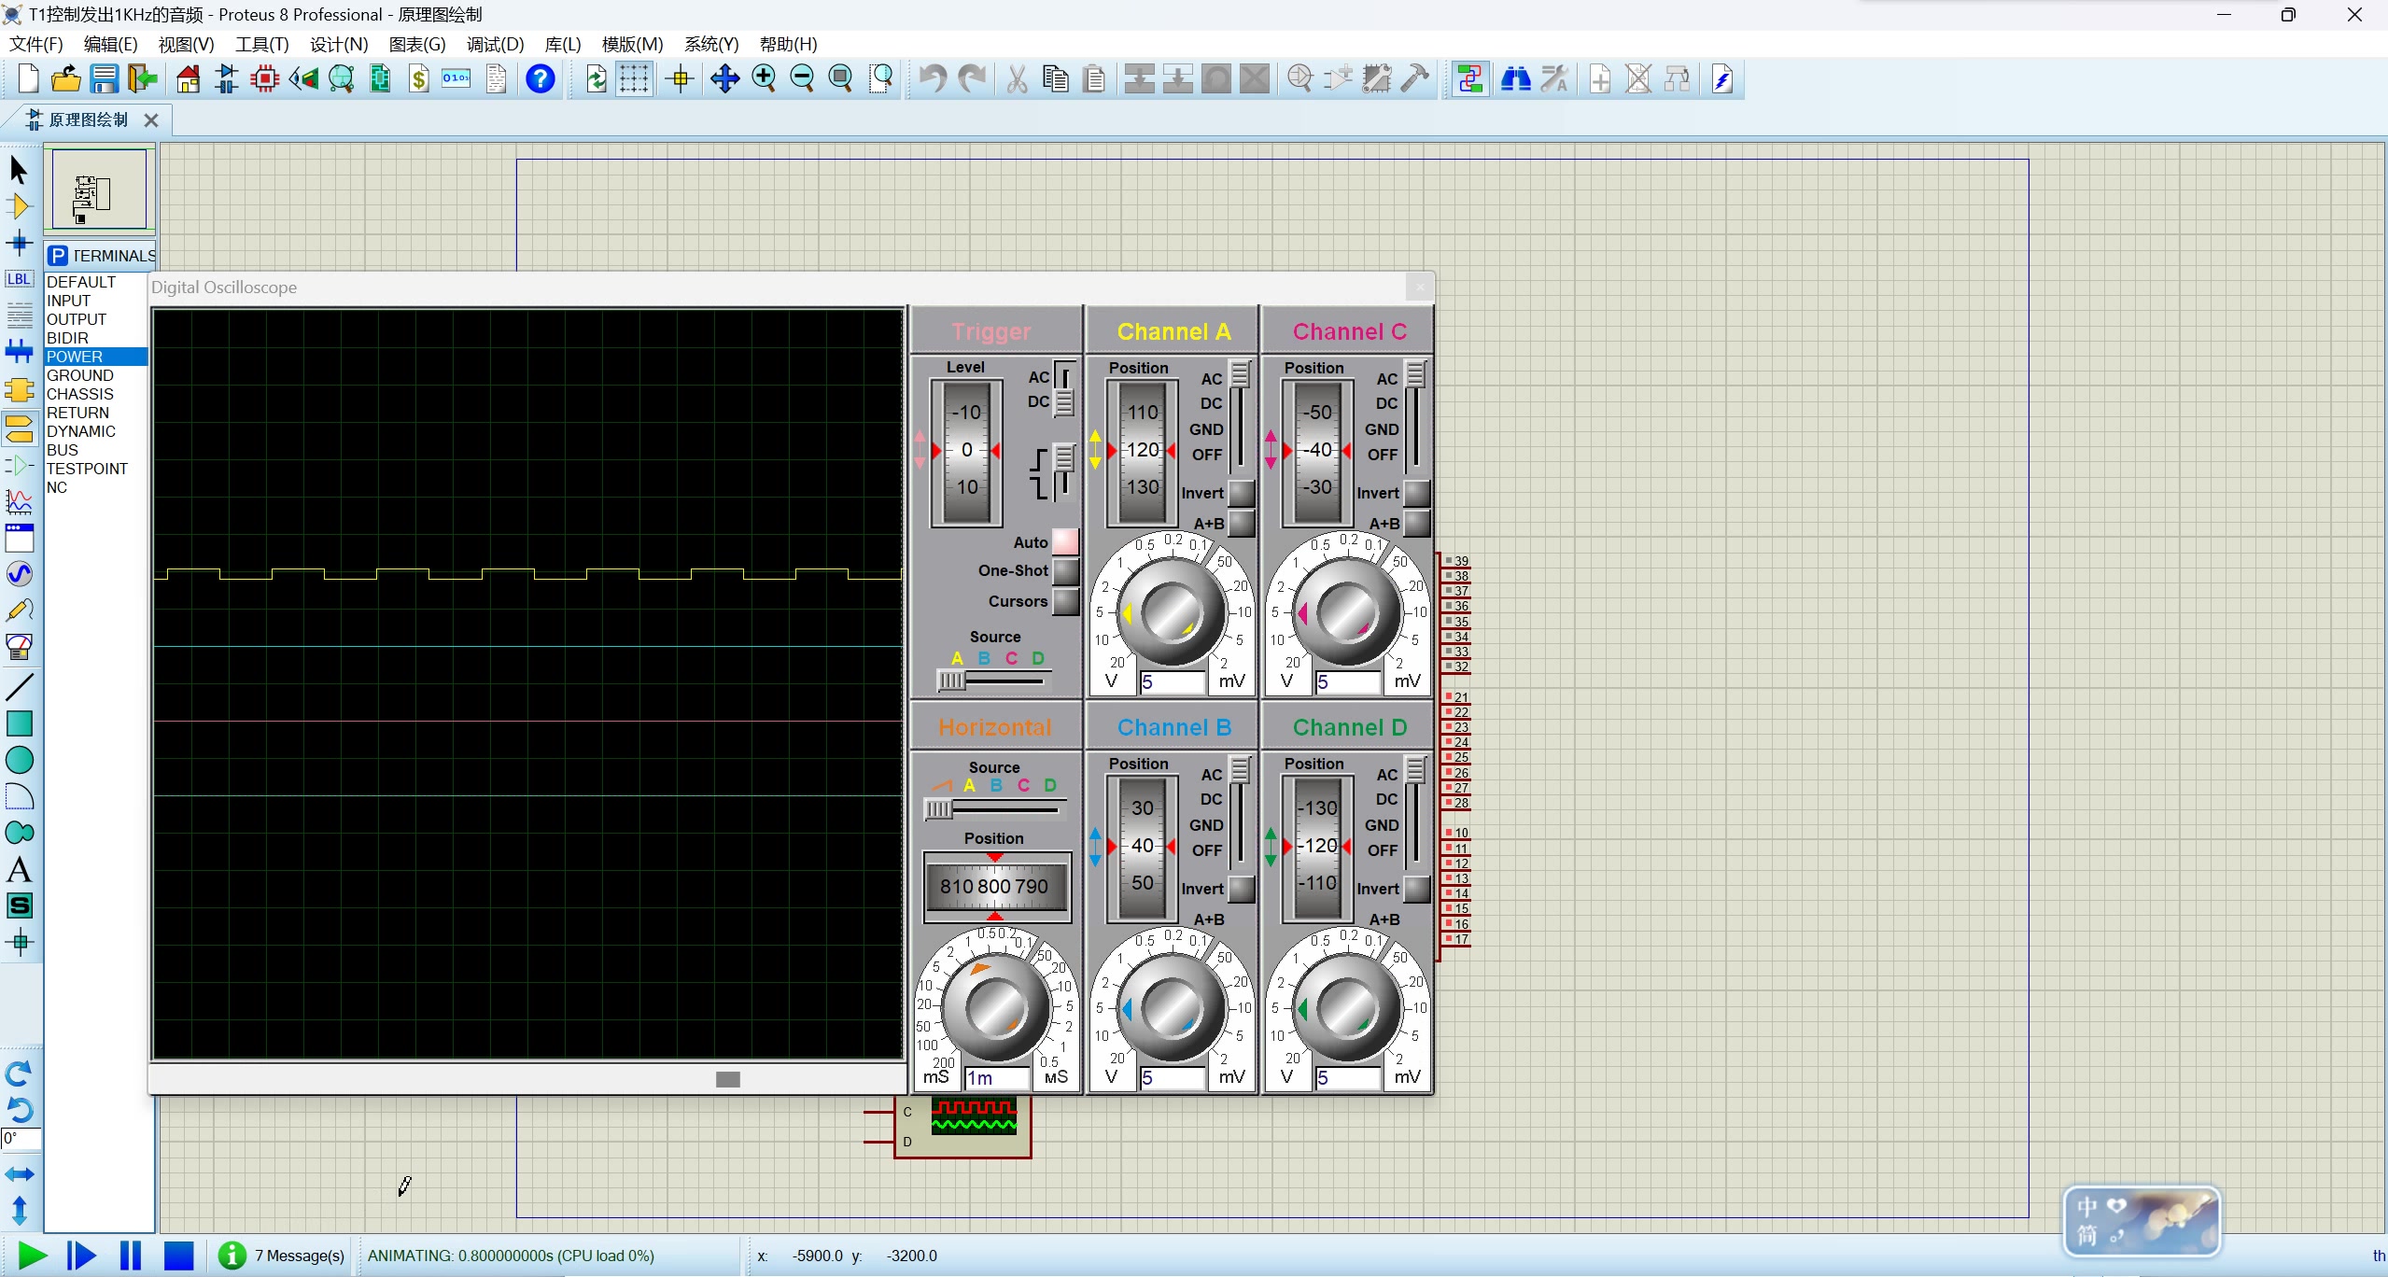Pause the running simulation
Image resolution: width=2388 pixels, height=1277 pixels.
click(131, 1256)
